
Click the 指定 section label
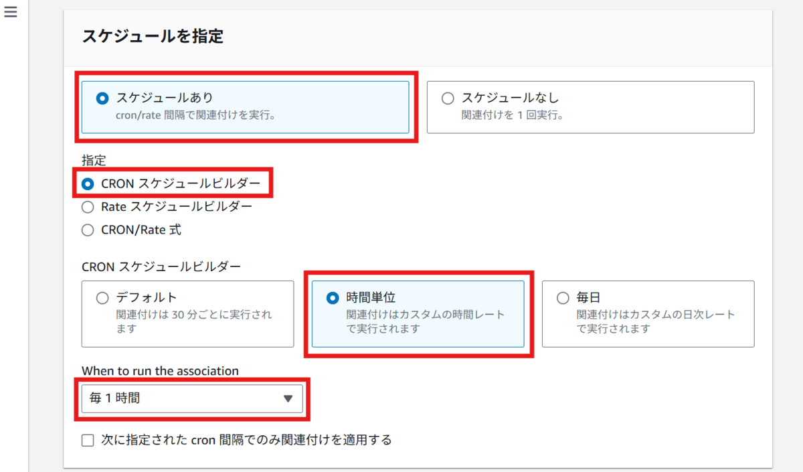(x=94, y=161)
